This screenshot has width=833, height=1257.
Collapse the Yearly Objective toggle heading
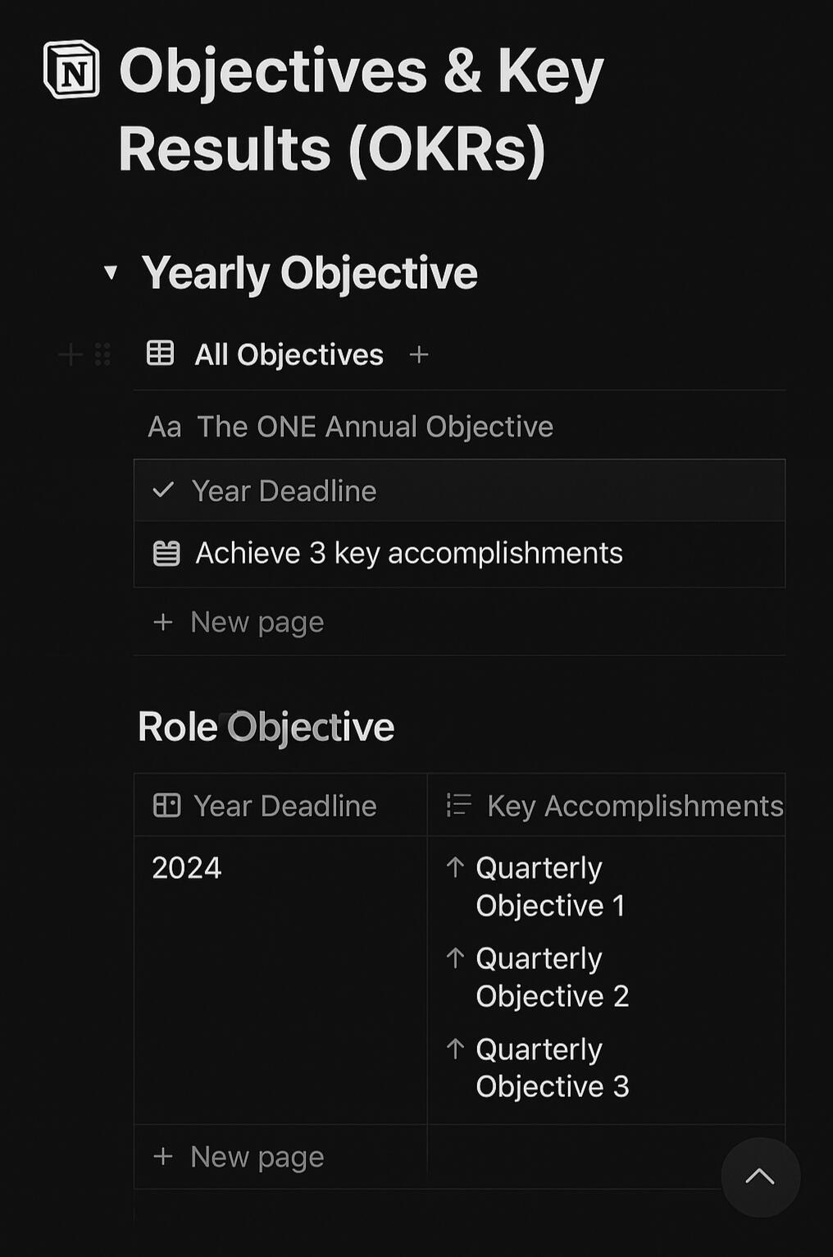pyautogui.click(x=111, y=272)
